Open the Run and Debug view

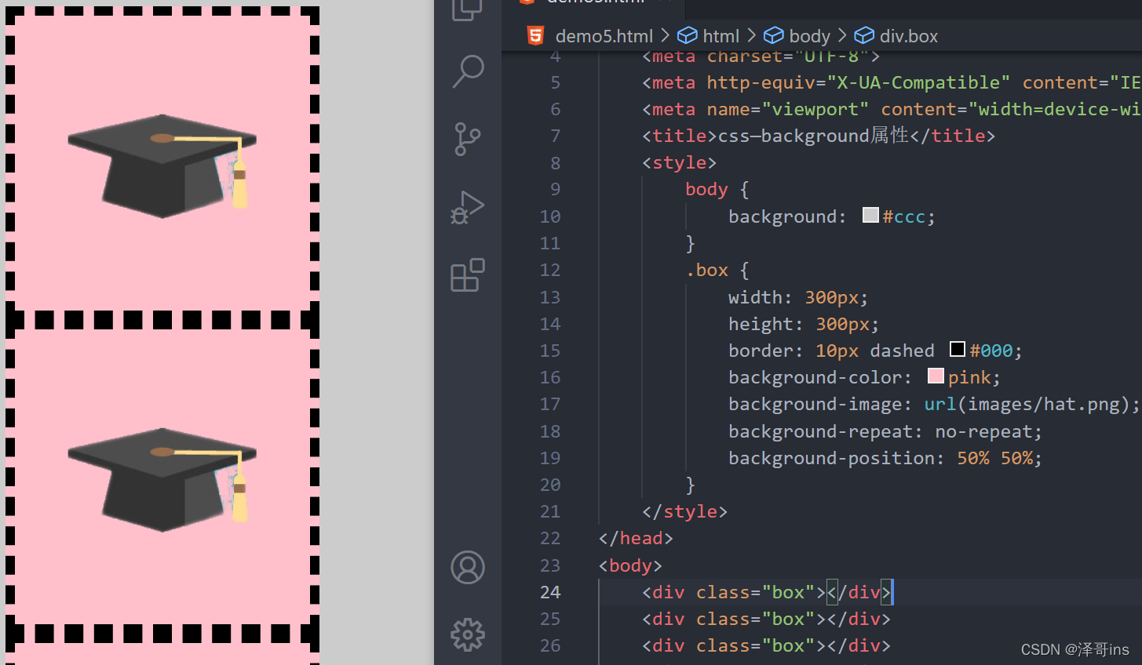pyautogui.click(x=468, y=208)
